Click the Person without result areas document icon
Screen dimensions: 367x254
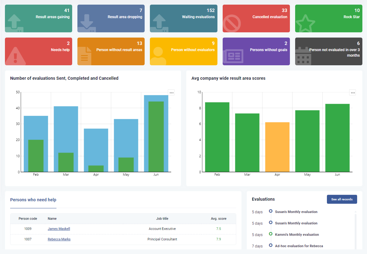pos(85,56)
